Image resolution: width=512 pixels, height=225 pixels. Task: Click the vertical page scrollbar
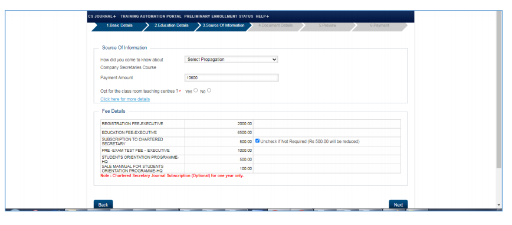click(498, 90)
